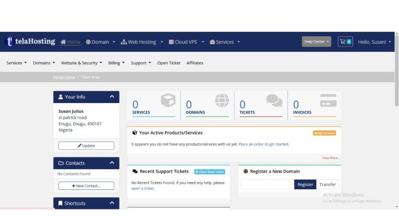Click the Portal Home breadcrumb link

(64, 77)
